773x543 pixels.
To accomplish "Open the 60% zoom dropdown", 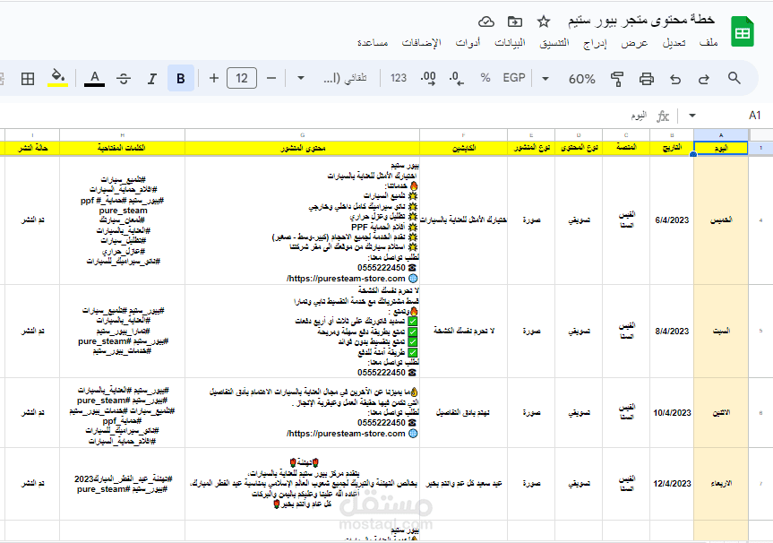I will pyautogui.click(x=581, y=79).
